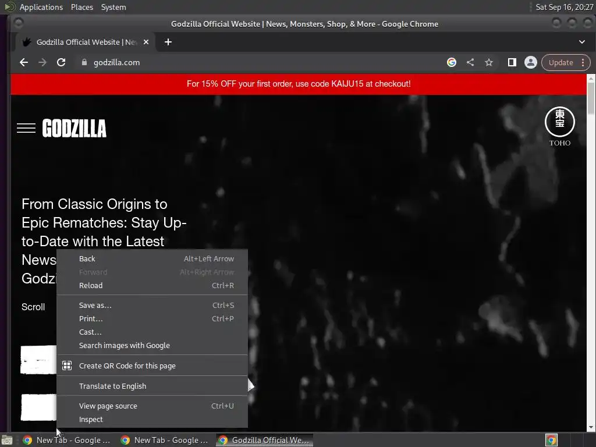Select Cast... in context menu

(152, 332)
